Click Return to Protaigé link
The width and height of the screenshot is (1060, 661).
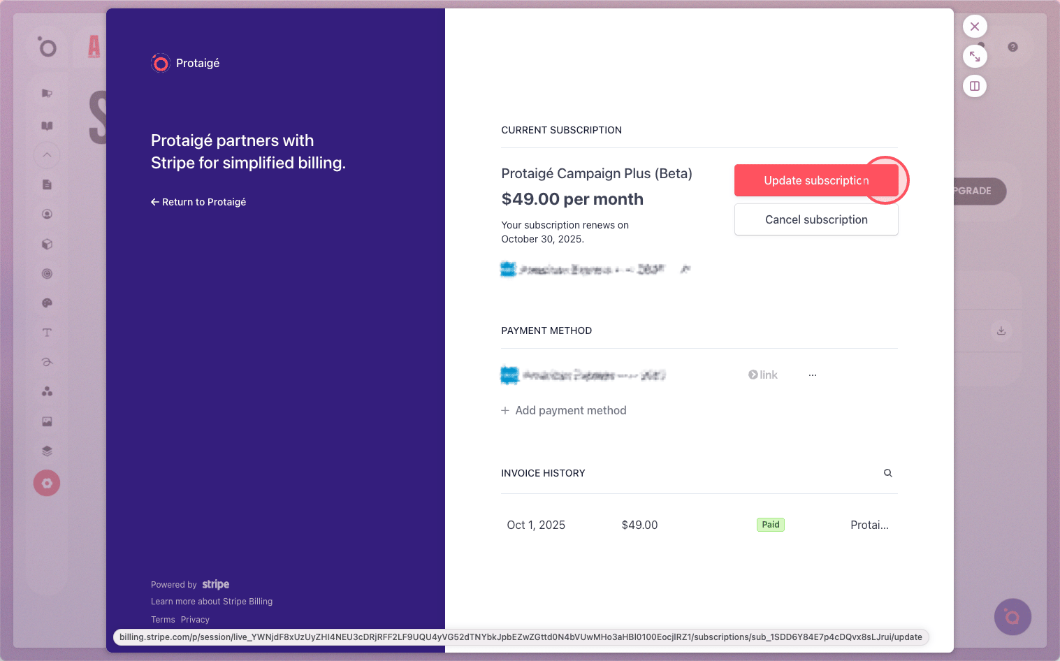tap(198, 202)
